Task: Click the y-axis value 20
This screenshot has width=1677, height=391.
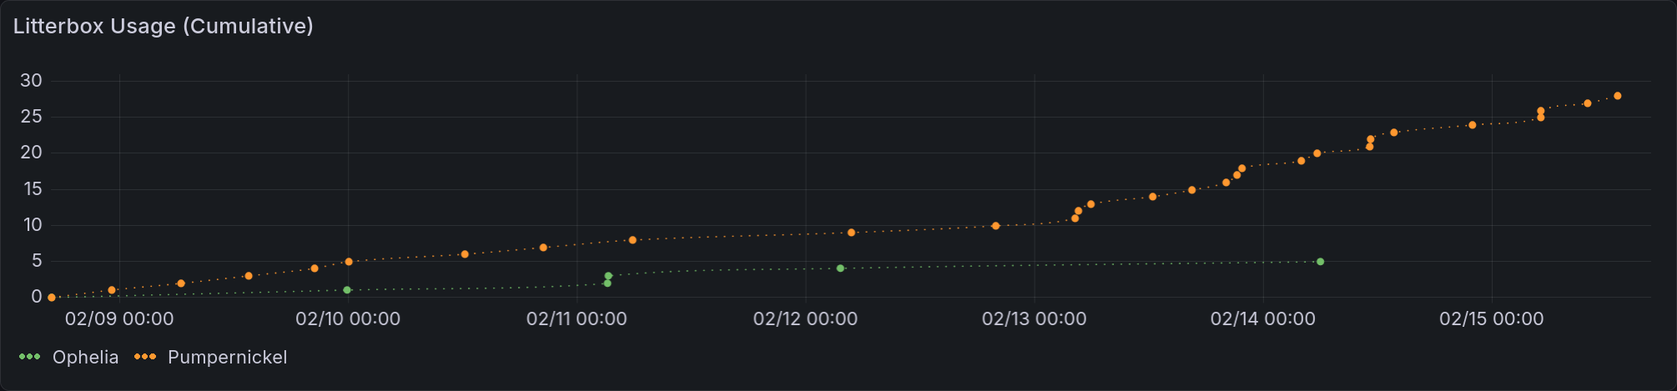Action: (x=32, y=153)
